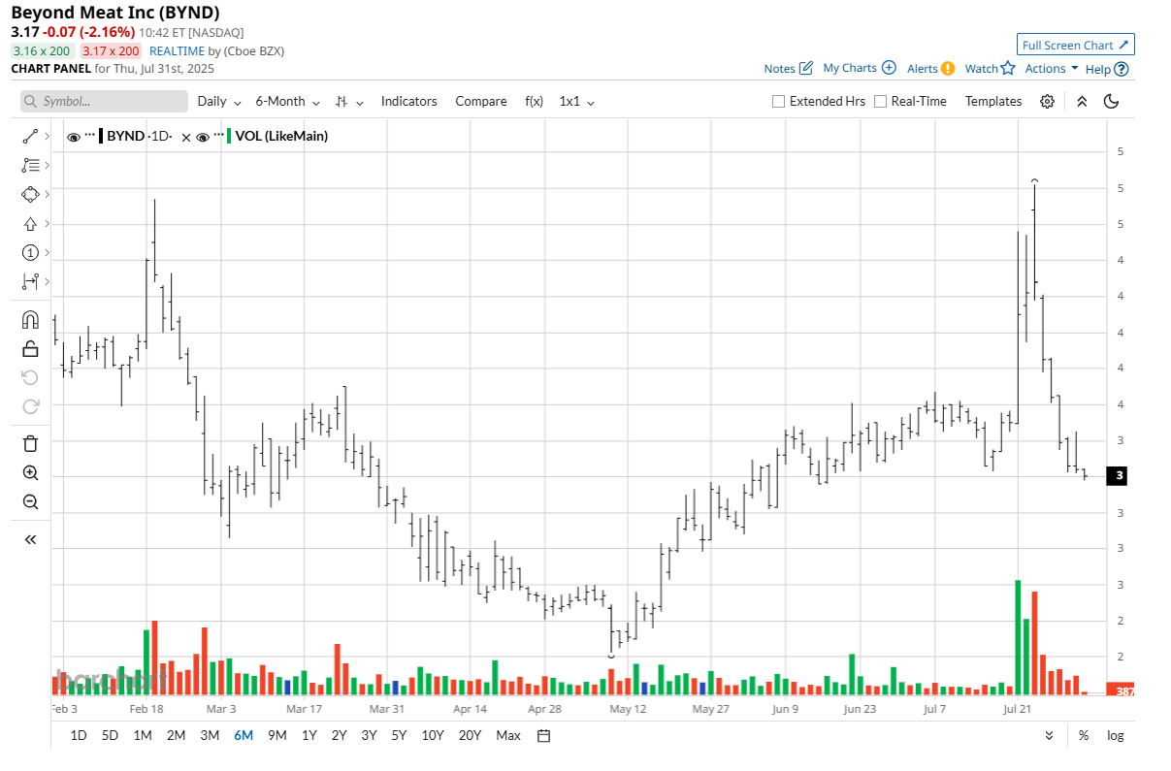Click the My Charts plus icon
This screenshot has height=771, width=1171.
(889, 68)
